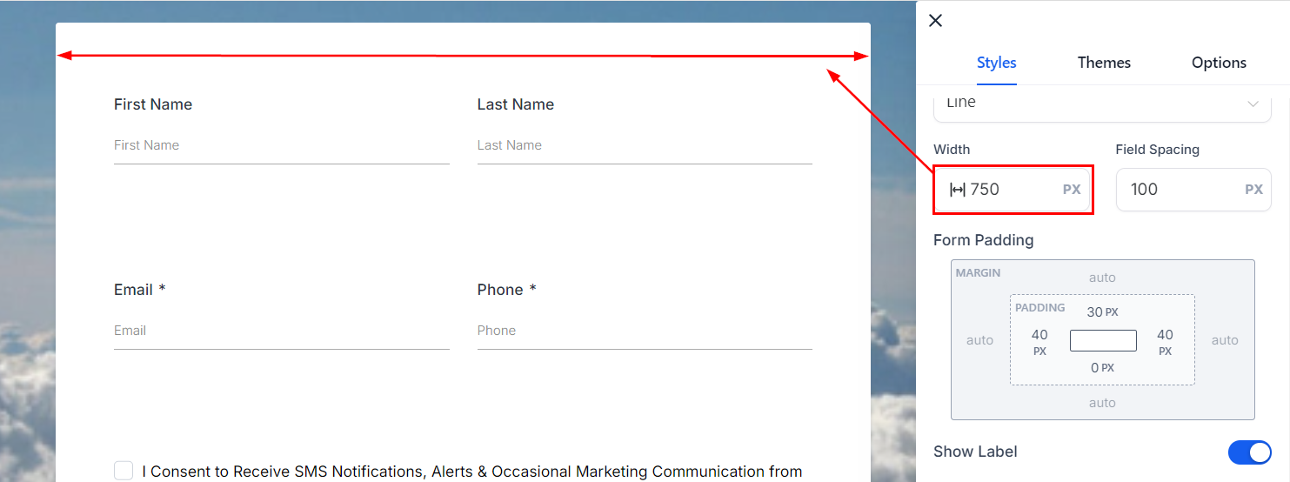Screen dimensions: 1290x482
Task: Switch to the Themes tab
Action: [x=1104, y=63]
